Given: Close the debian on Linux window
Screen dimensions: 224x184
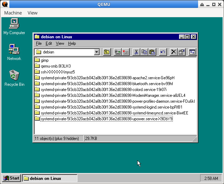Looking at the screenshot, I should pos(194,37).
